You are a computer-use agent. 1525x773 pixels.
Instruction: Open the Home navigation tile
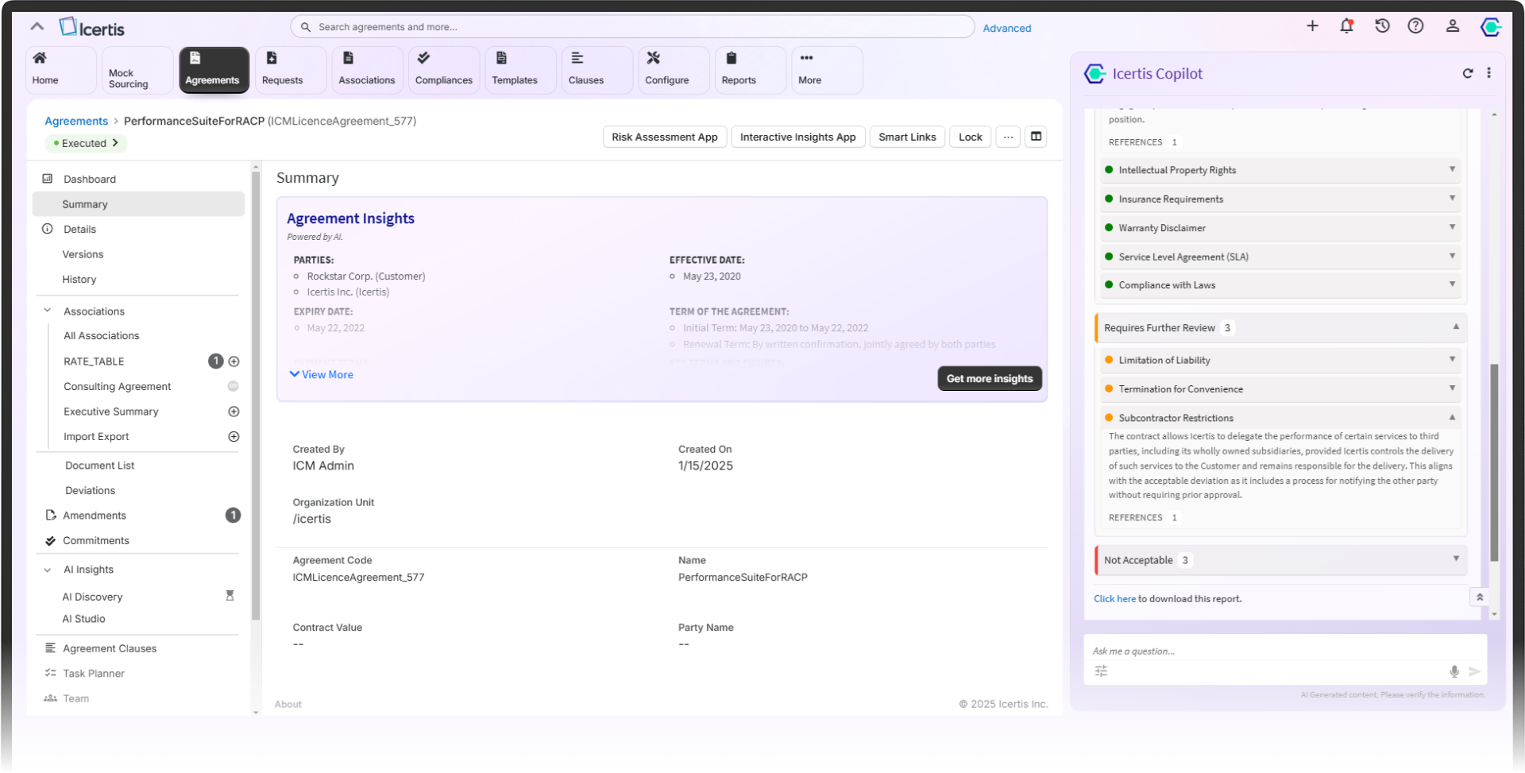(x=62, y=70)
